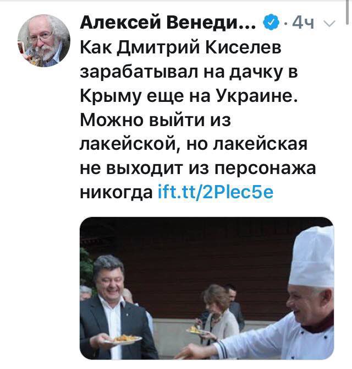Expand the tweet options chevron
352x369 pixels.
[329, 23]
